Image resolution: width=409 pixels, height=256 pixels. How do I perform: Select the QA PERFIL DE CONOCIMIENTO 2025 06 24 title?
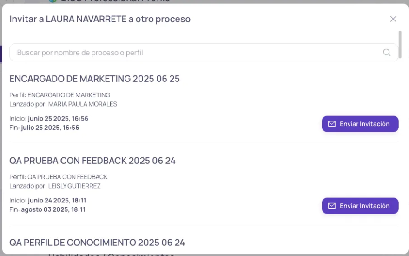point(97,243)
